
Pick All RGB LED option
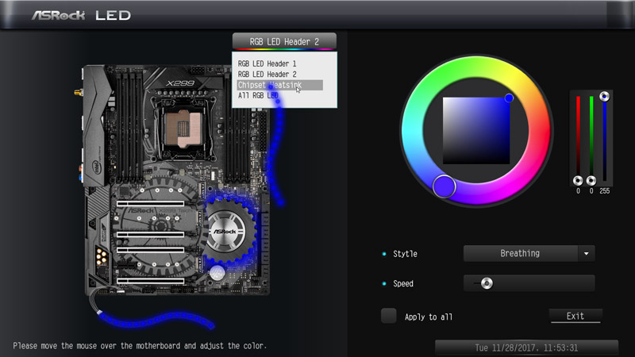258,95
